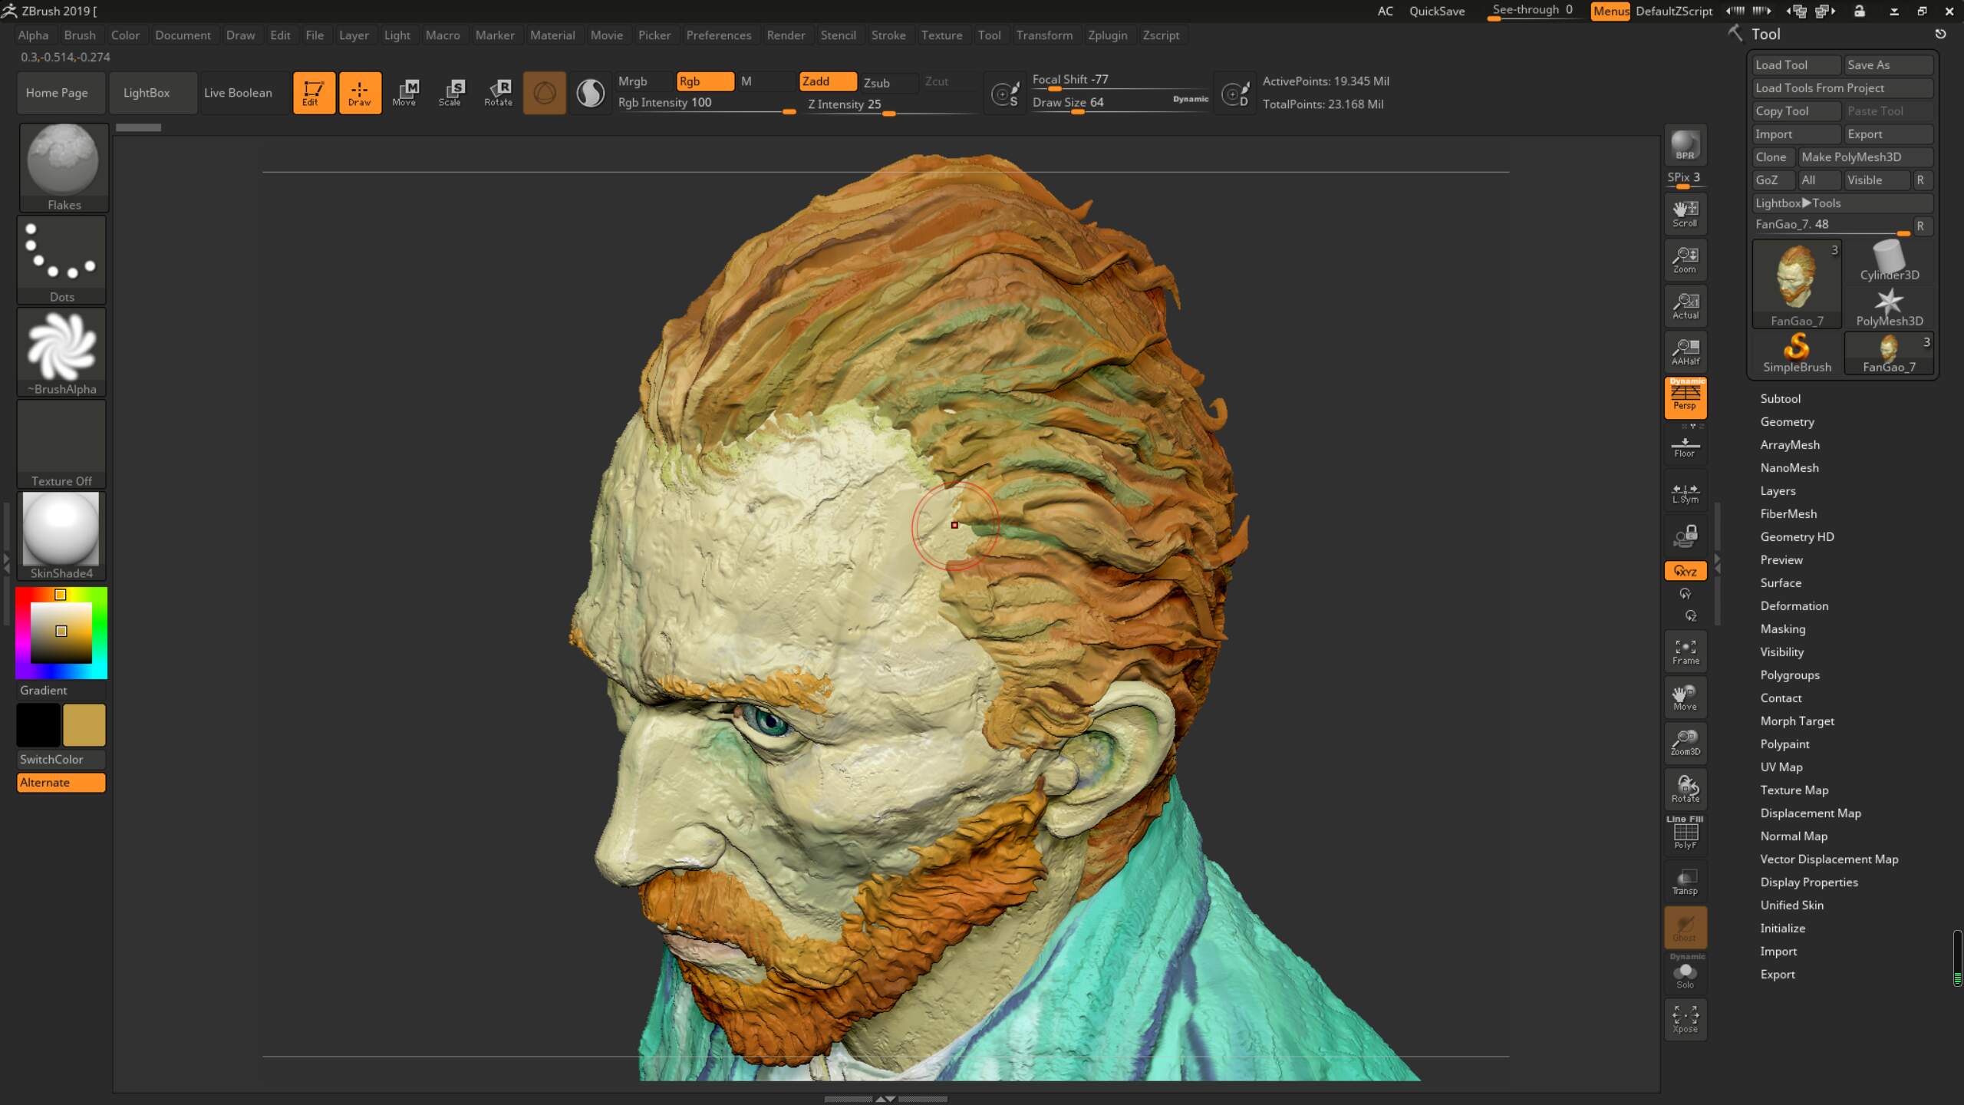Set AAHalf view size

click(1686, 352)
